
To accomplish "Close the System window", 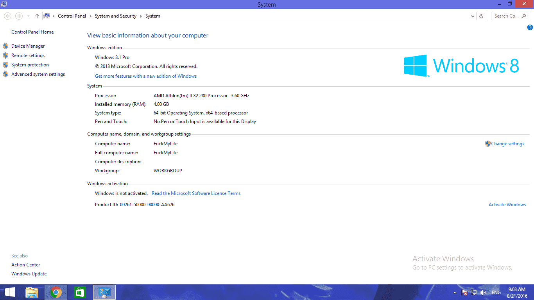I will pyautogui.click(x=524, y=4).
